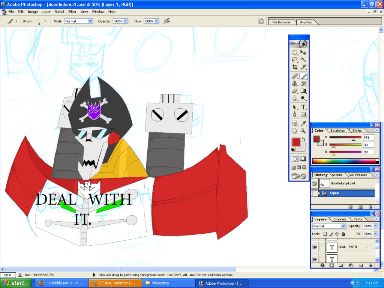Click the Windows start button

[16, 283]
